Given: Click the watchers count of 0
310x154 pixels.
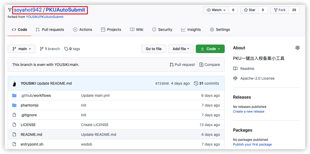Looking at the screenshot, I should click(233, 10).
